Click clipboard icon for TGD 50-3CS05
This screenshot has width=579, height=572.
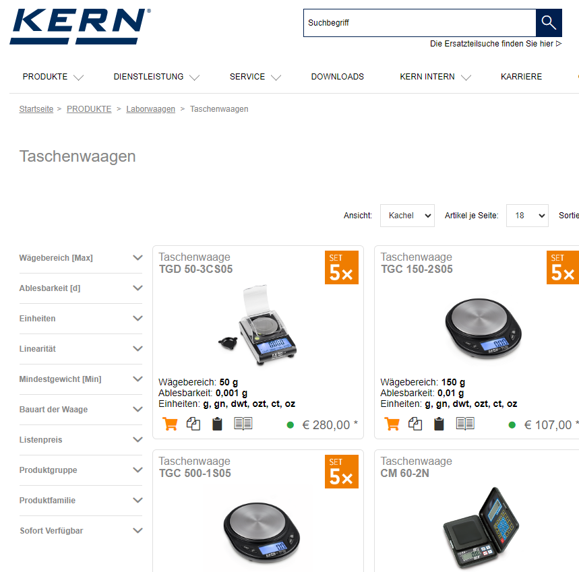tap(217, 424)
